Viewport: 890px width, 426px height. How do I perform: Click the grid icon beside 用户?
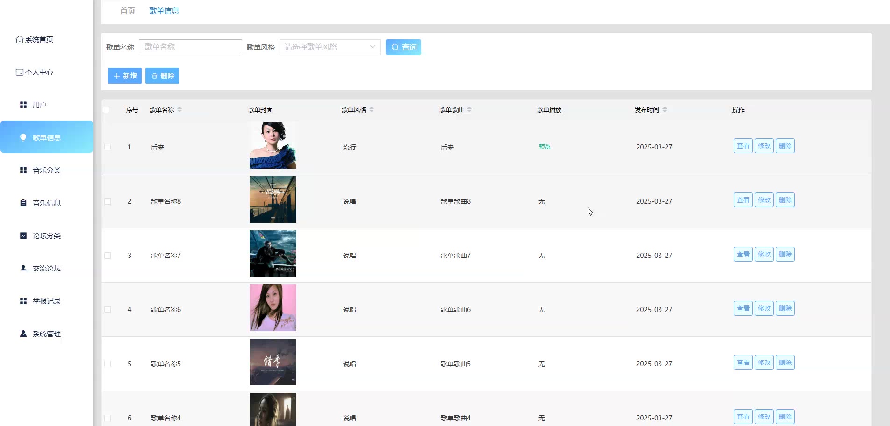pyautogui.click(x=23, y=105)
